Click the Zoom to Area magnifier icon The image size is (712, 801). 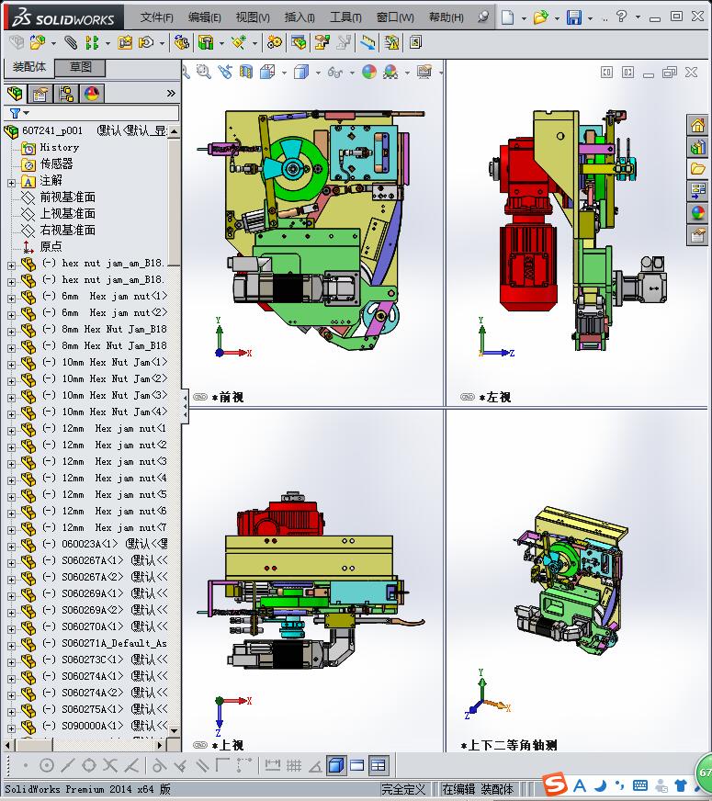pos(204,72)
